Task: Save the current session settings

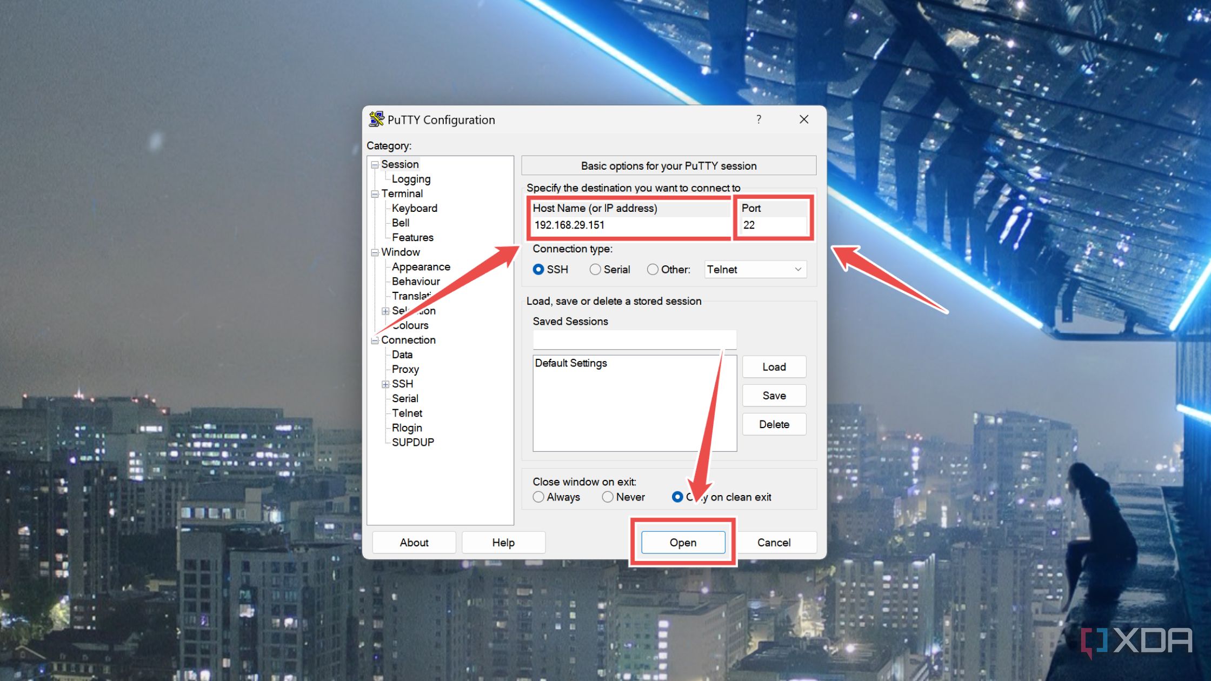Action: 774,395
